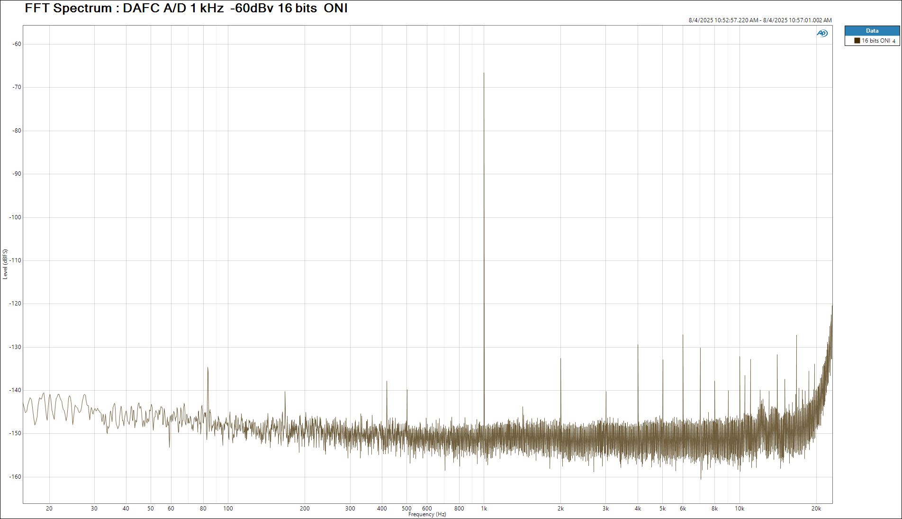Click the '-130' level axis label
The image size is (902, 519).
pos(16,347)
